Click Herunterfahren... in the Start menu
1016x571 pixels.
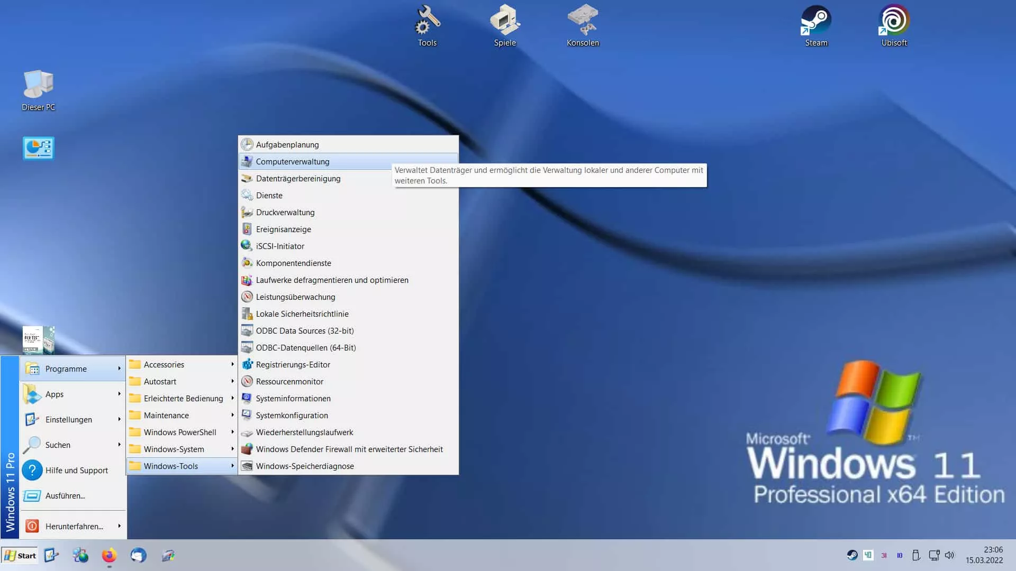[72, 526]
